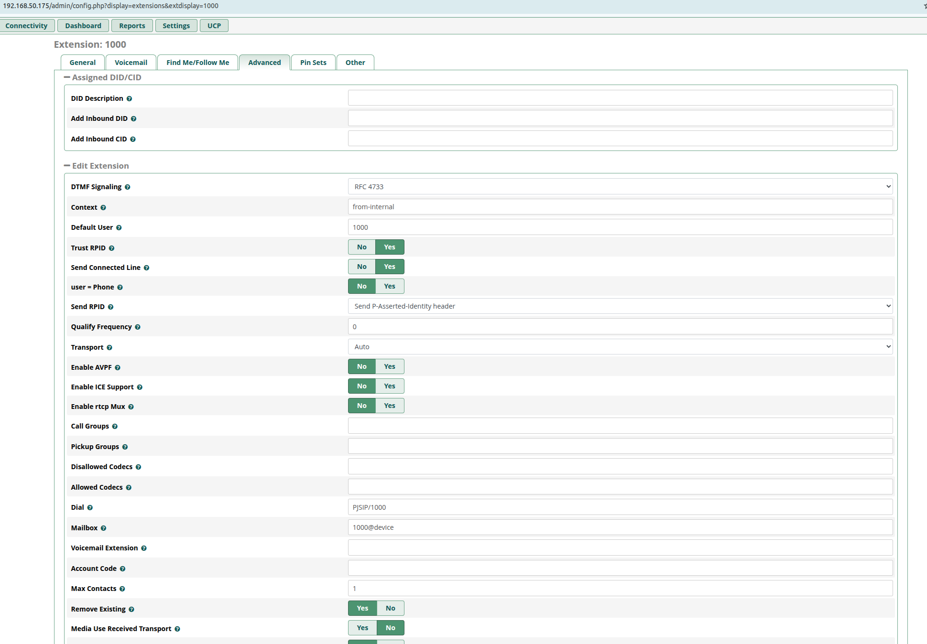Open the Reports menu
The width and height of the screenshot is (927, 644).
[x=132, y=26]
